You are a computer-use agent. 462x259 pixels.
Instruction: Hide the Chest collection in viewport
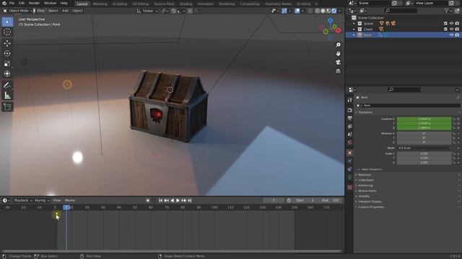pyautogui.click(x=451, y=29)
